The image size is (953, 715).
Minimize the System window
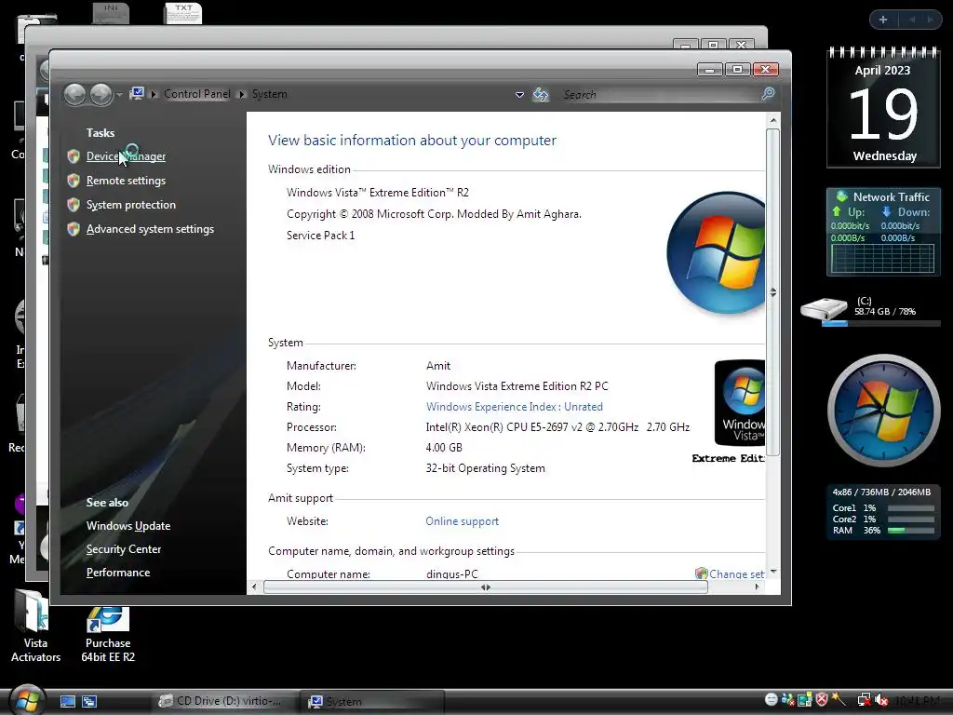pyautogui.click(x=709, y=70)
